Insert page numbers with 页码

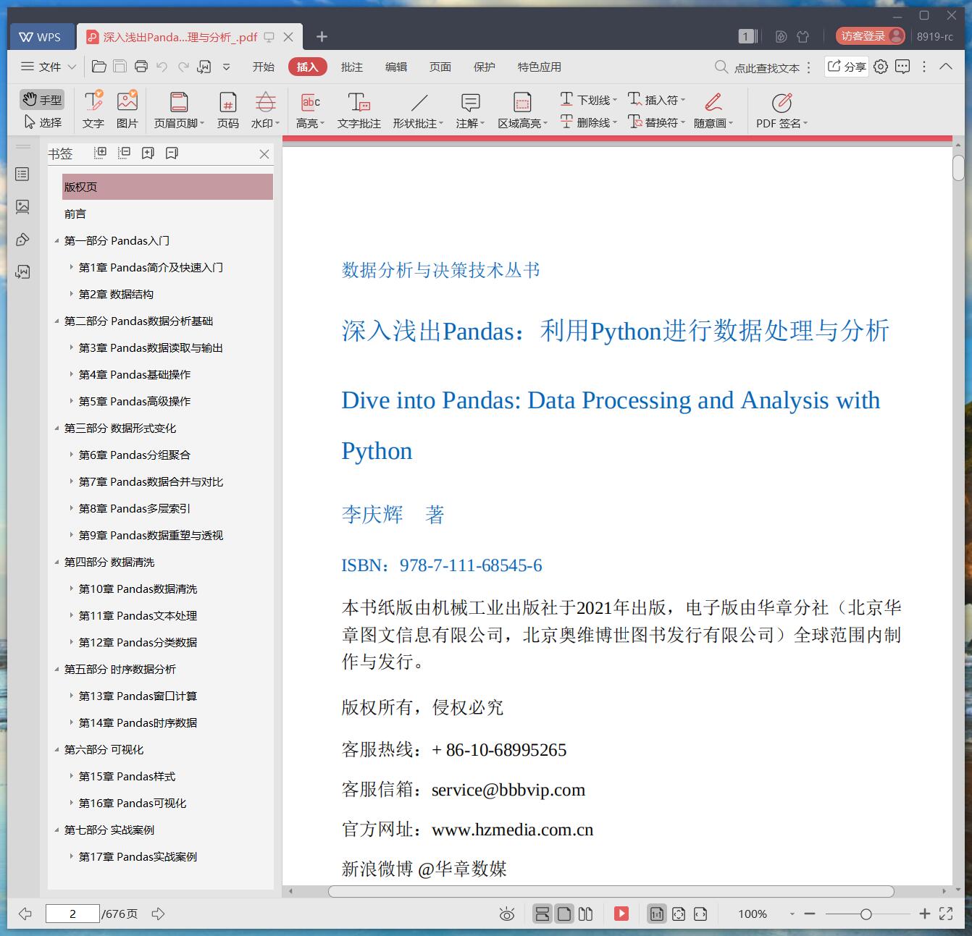pos(228,110)
